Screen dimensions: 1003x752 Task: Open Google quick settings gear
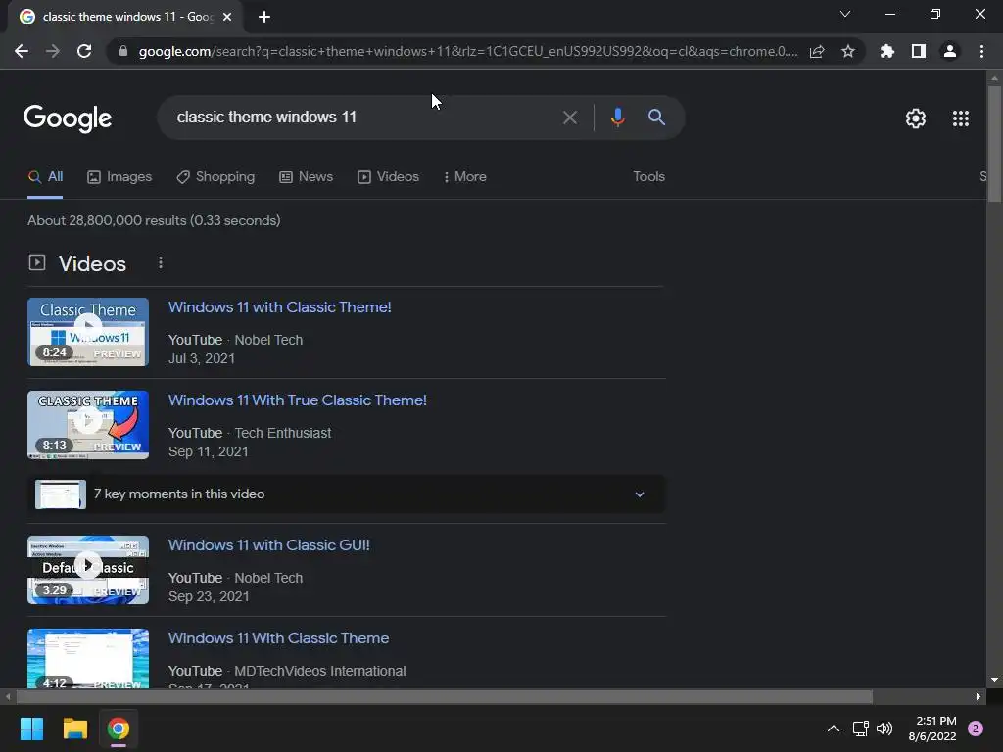tap(916, 118)
